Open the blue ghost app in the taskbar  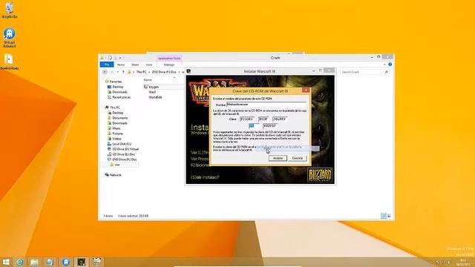66,262
